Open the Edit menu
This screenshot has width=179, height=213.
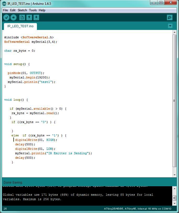click(x=13, y=10)
